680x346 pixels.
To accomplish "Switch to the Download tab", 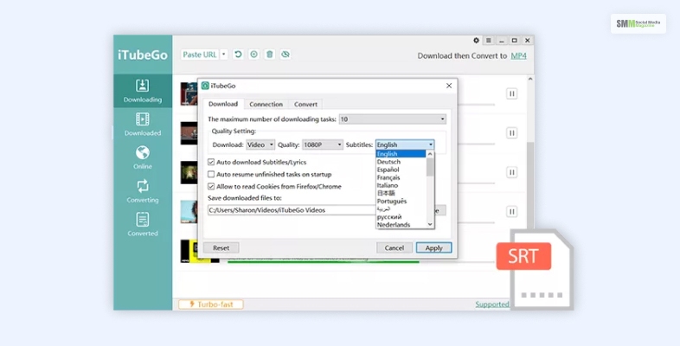I will pyautogui.click(x=223, y=104).
